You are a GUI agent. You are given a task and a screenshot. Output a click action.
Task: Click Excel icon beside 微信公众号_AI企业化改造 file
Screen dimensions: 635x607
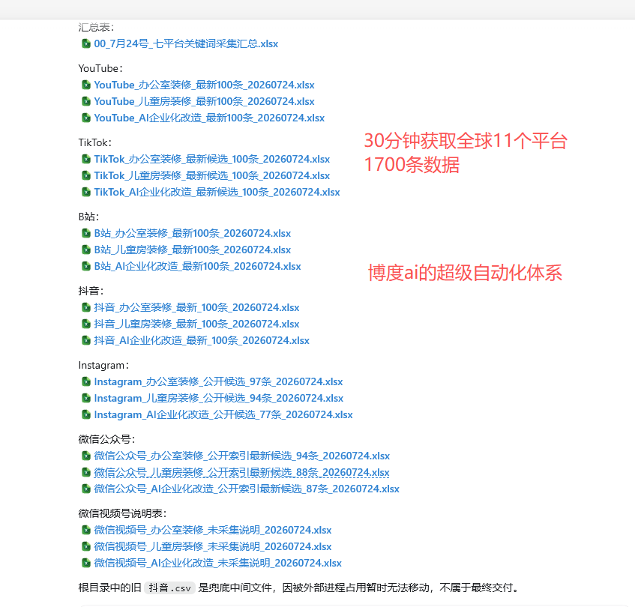86,489
